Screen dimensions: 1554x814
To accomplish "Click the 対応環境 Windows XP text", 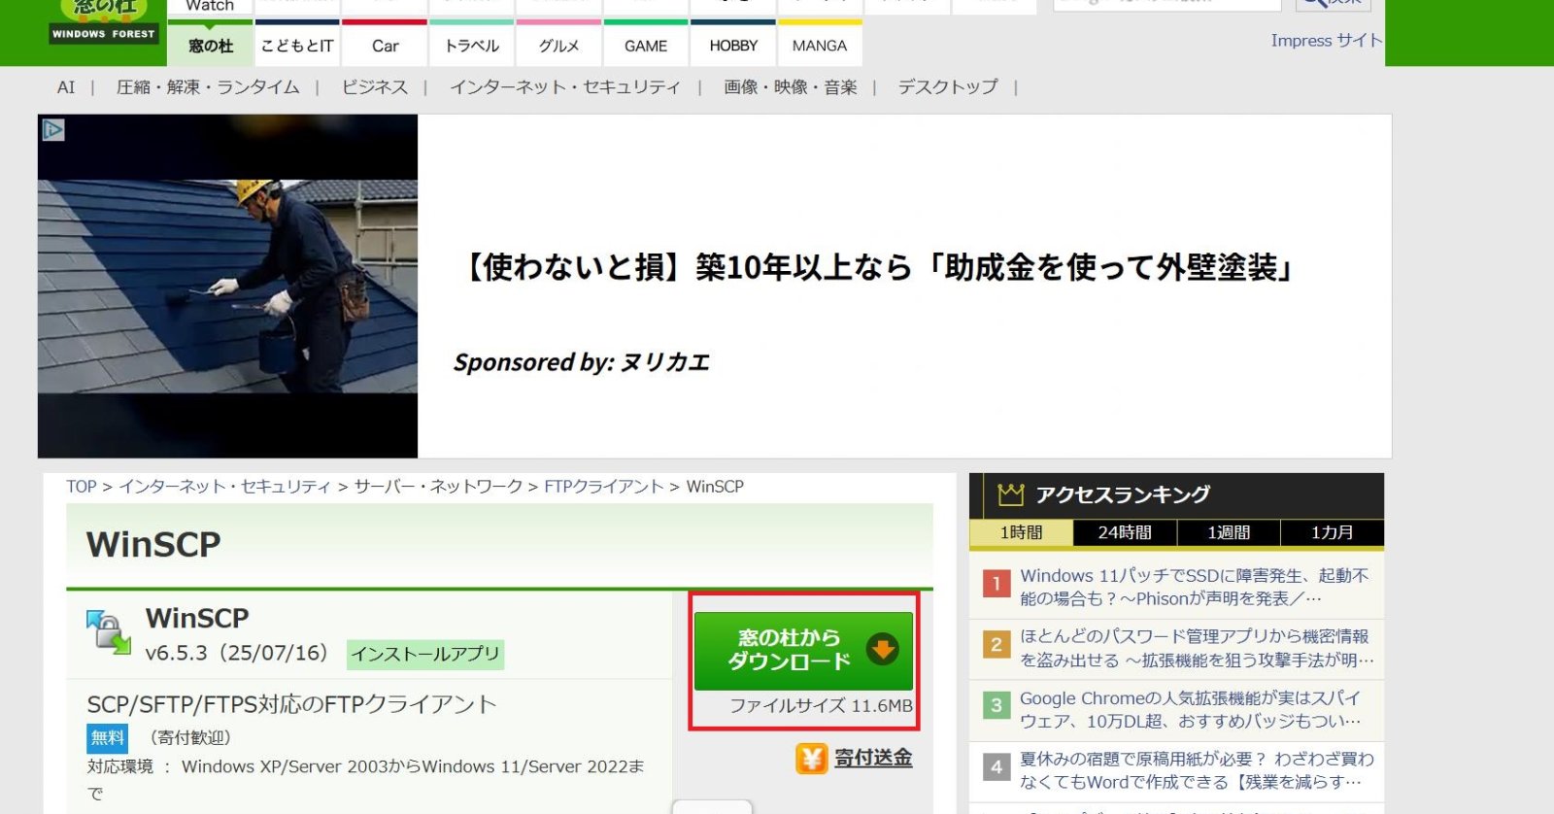I will (365, 779).
